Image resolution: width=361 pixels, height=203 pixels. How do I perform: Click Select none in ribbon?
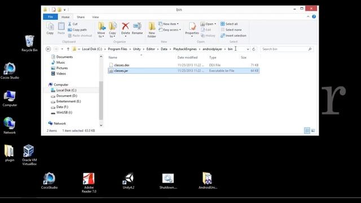(x=231, y=30)
